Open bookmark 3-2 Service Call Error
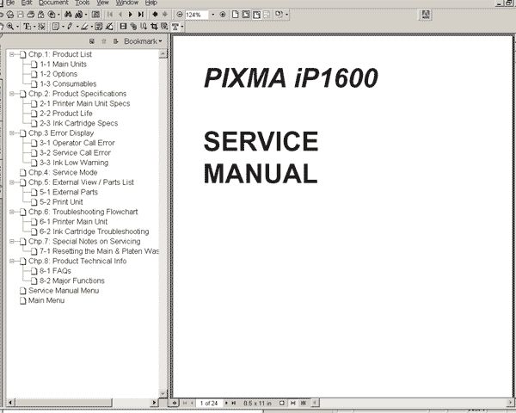Image resolution: width=516 pixels, height=413 pixels. tap(75, 153)
